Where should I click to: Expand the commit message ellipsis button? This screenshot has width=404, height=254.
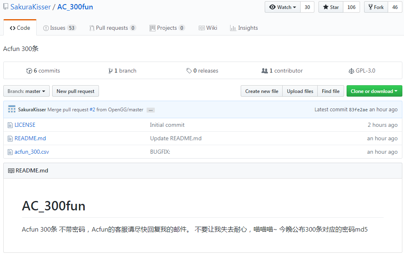point(150,110)
